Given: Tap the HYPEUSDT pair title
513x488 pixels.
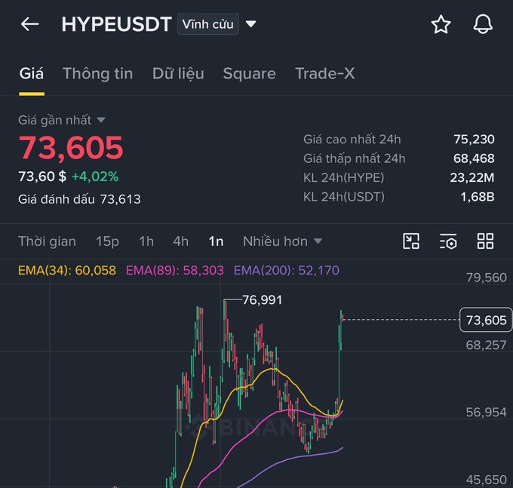Looking at the screenshot, I should (x=116, y=24).
